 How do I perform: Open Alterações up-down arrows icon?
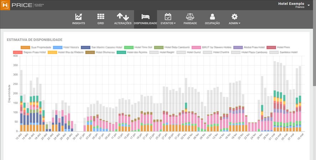(123, 17)
